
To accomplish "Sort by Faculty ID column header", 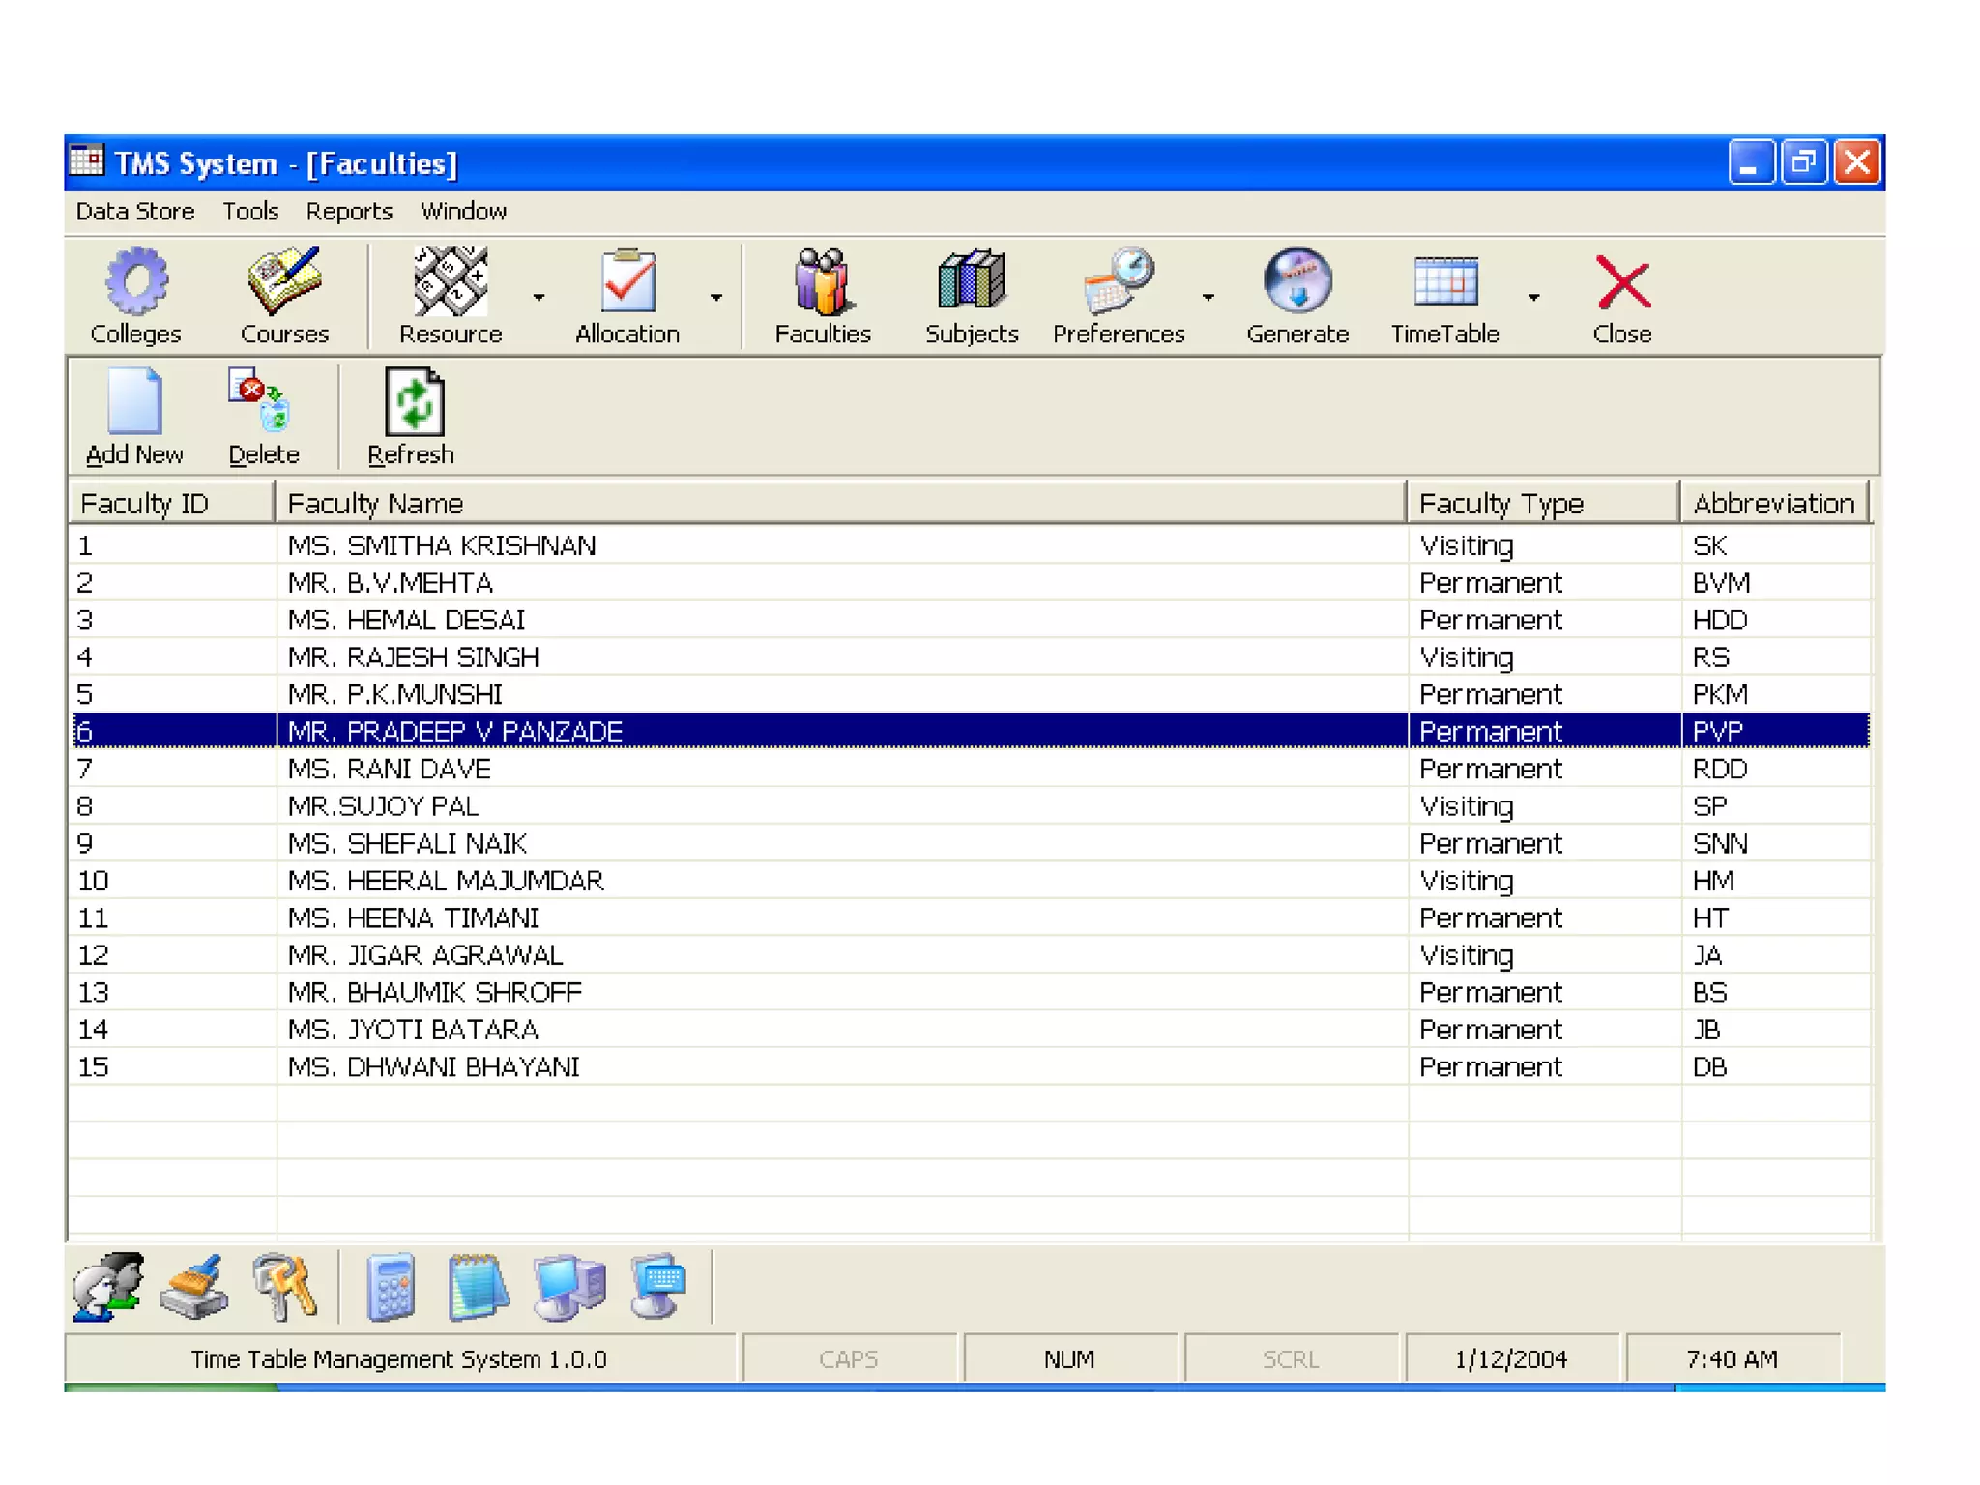I will pos(171,503).
